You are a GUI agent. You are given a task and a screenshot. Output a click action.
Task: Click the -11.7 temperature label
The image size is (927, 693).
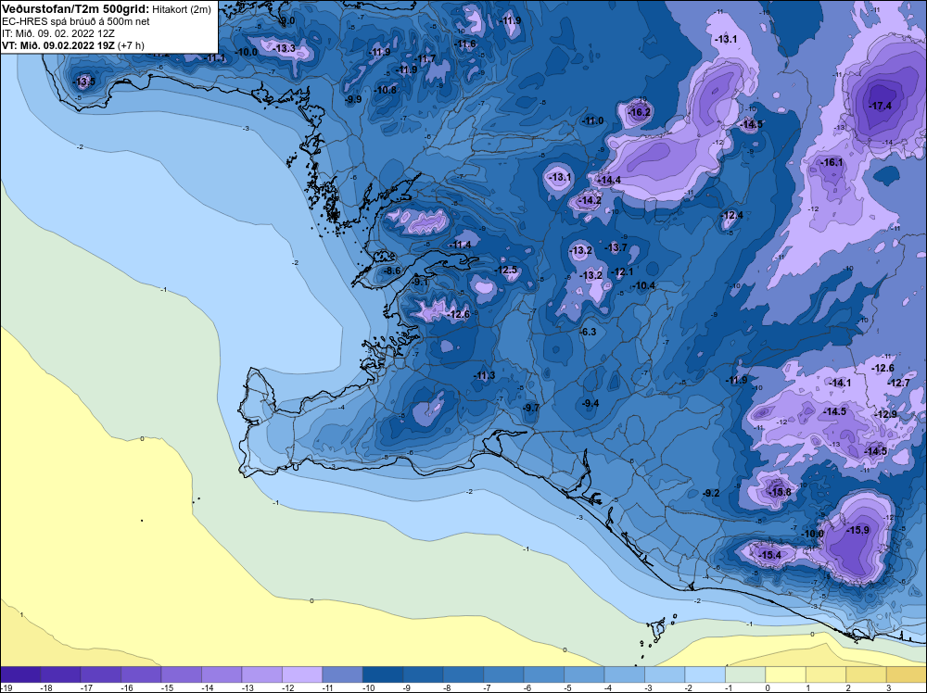point(425,58)
